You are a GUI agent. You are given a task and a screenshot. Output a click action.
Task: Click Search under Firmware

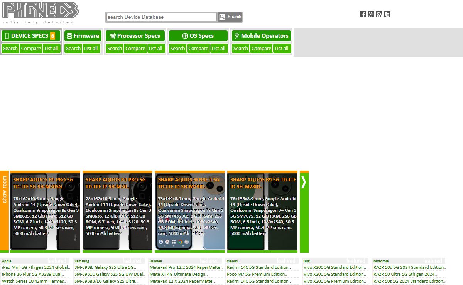pos(73,49)
